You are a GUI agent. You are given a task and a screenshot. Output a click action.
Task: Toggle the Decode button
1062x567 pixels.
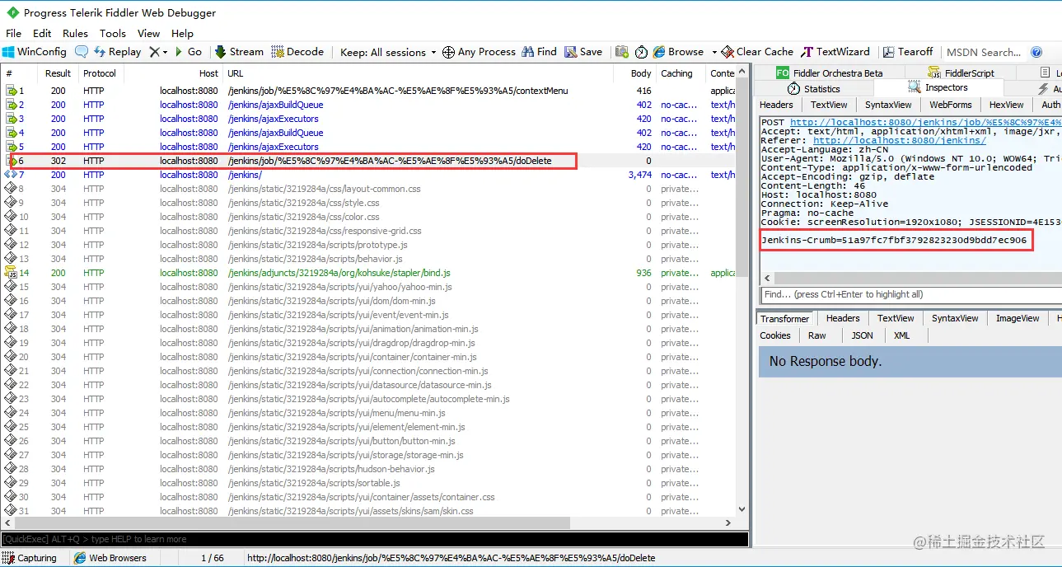(297, 51)
